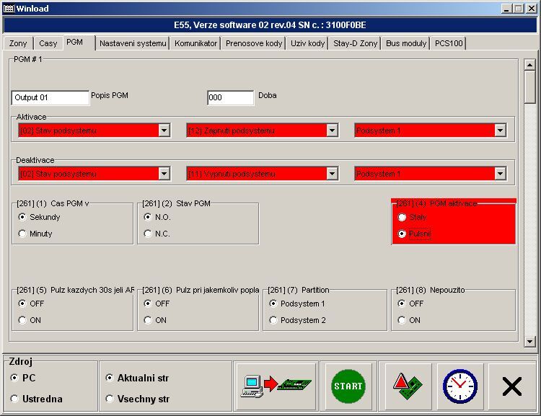Expand the Aktivace Stav podsystemu dropdown
The height and width of the screenshot is (416, 541).
[164, 130]
